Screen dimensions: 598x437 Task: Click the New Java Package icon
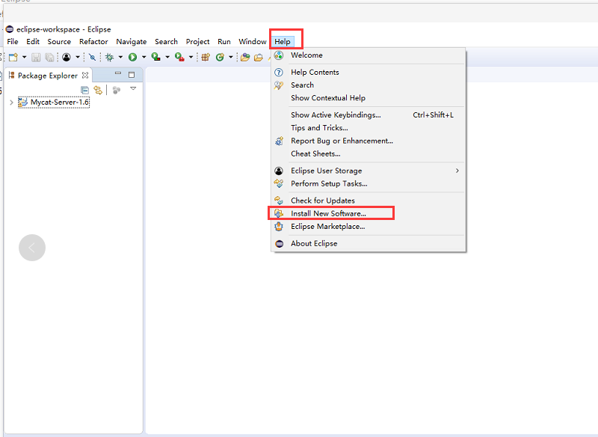tap(206, 58)
